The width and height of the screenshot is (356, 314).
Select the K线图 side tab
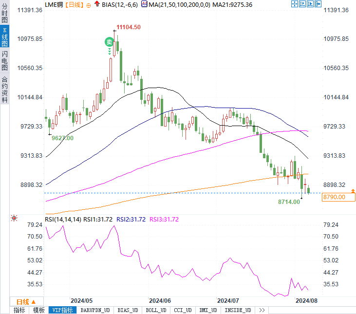pos(4,37)
